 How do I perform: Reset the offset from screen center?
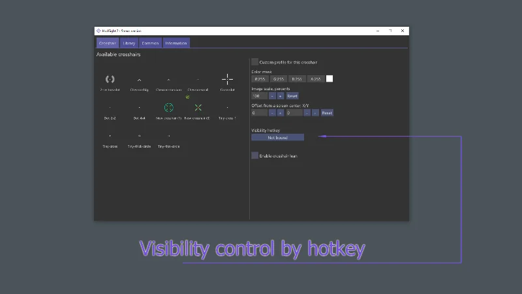(x=327, y=112)
